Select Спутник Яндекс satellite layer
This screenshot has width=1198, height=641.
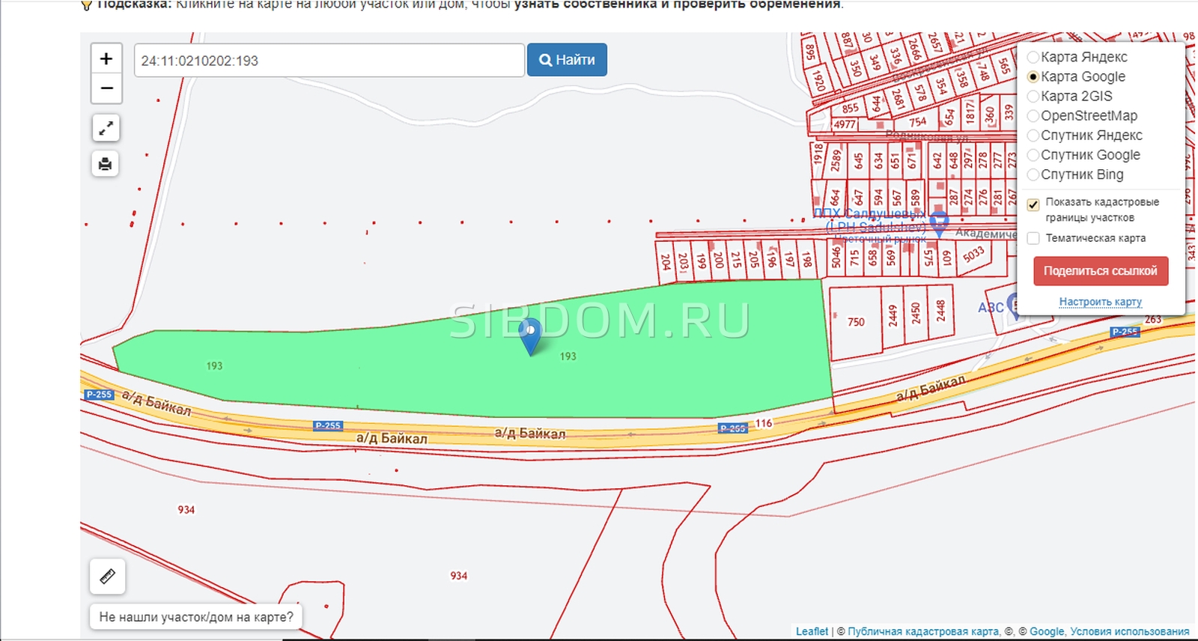1033,135
